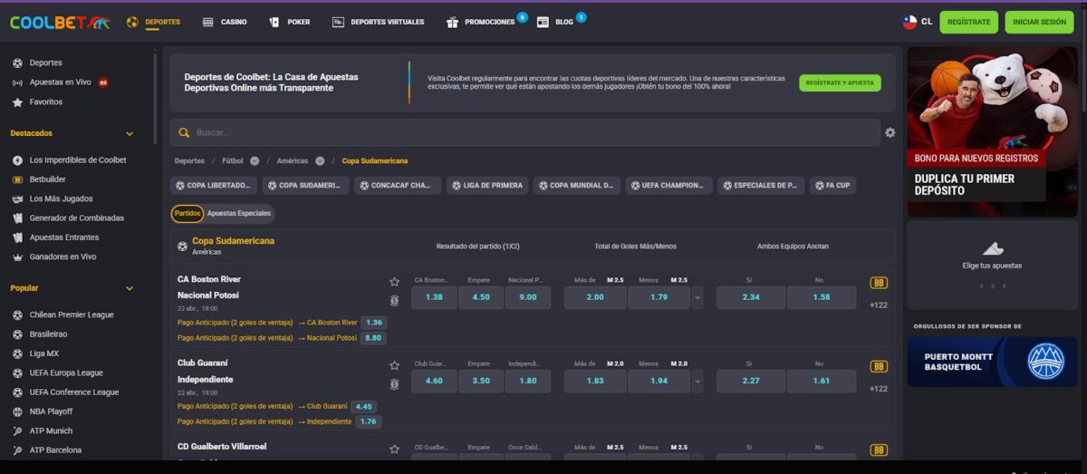Screen dimensions: 1087x474
Task: Click the Coolbet logo
Action: point(60,22)
